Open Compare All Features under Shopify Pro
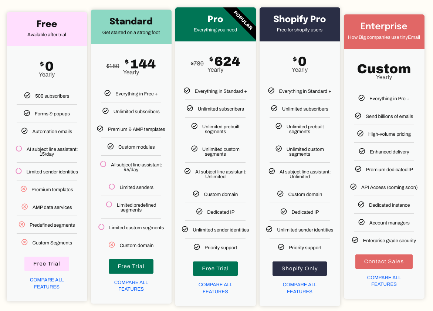433x311 pixels. [300, 288]
